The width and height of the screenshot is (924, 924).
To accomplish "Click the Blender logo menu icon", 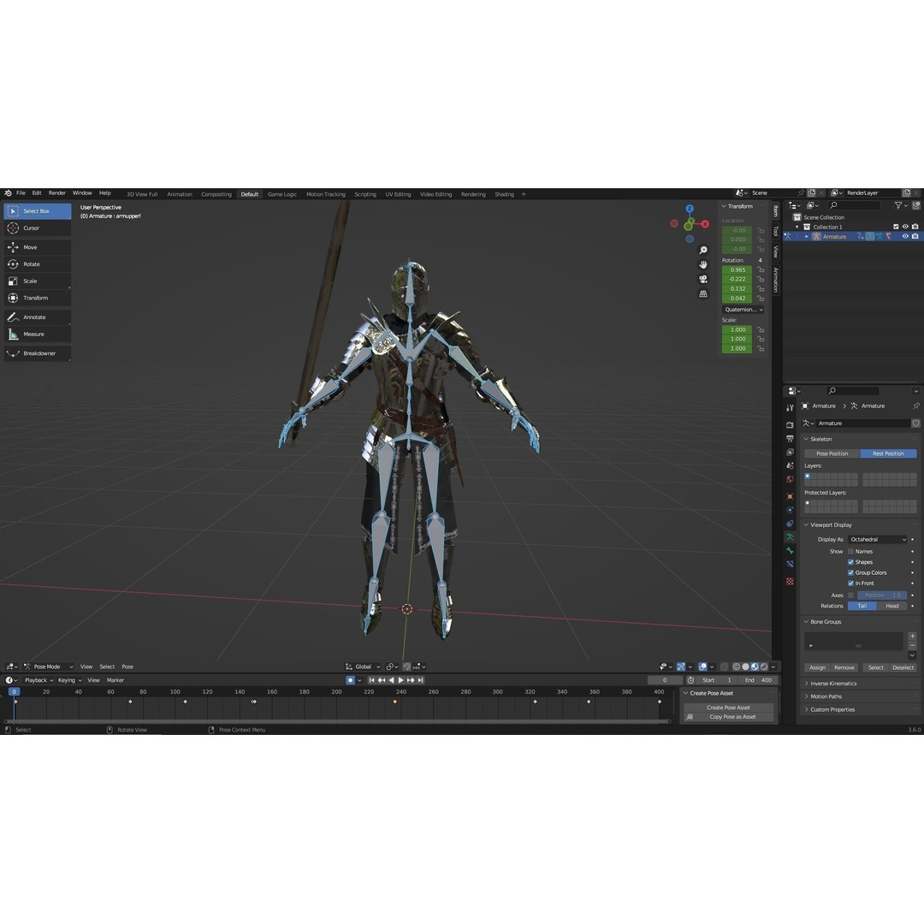I will 8,193.
